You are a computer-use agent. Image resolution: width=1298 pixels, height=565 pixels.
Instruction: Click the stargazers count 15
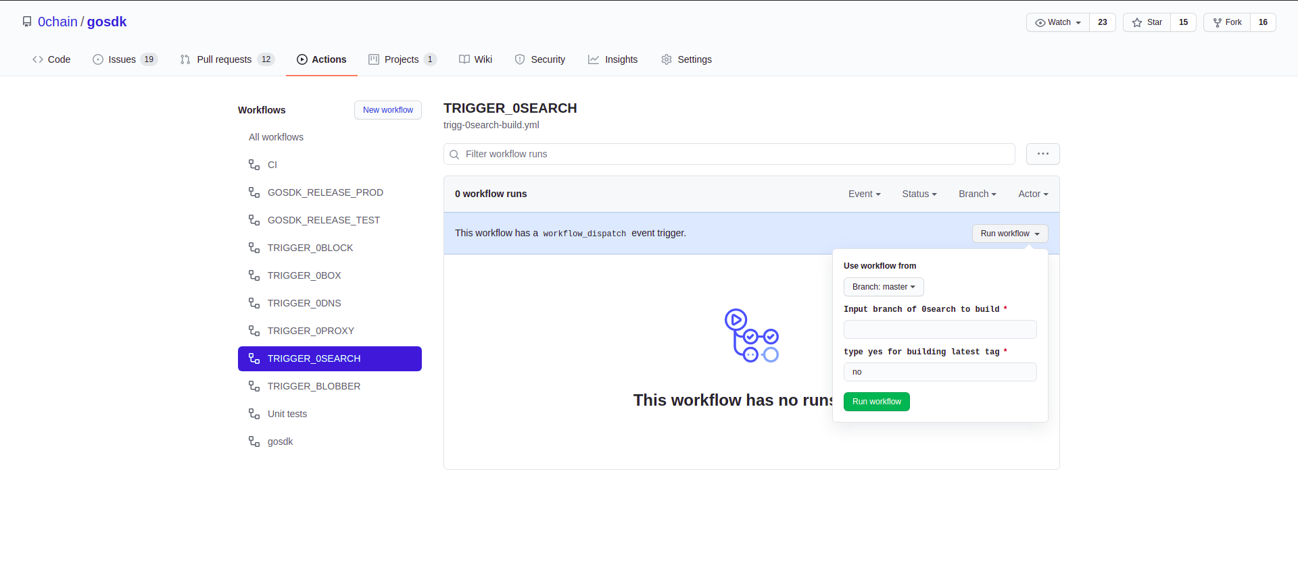pyautogui.click(x=1184, y=22)
